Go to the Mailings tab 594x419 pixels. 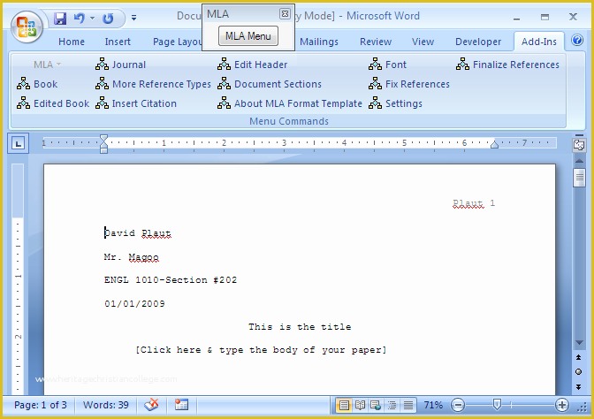coord(318,42)
